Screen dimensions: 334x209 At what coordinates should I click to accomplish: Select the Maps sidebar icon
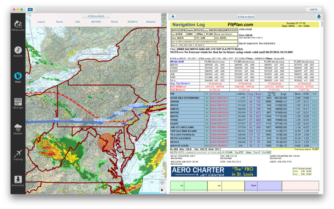tap(18, 77)
